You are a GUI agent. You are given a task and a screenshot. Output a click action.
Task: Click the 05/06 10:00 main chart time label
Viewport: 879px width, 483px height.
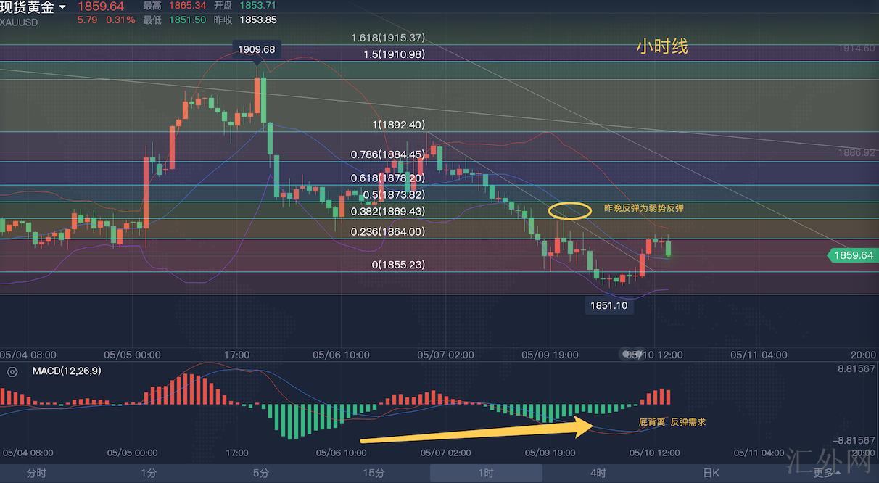click(x=341, y=355)
